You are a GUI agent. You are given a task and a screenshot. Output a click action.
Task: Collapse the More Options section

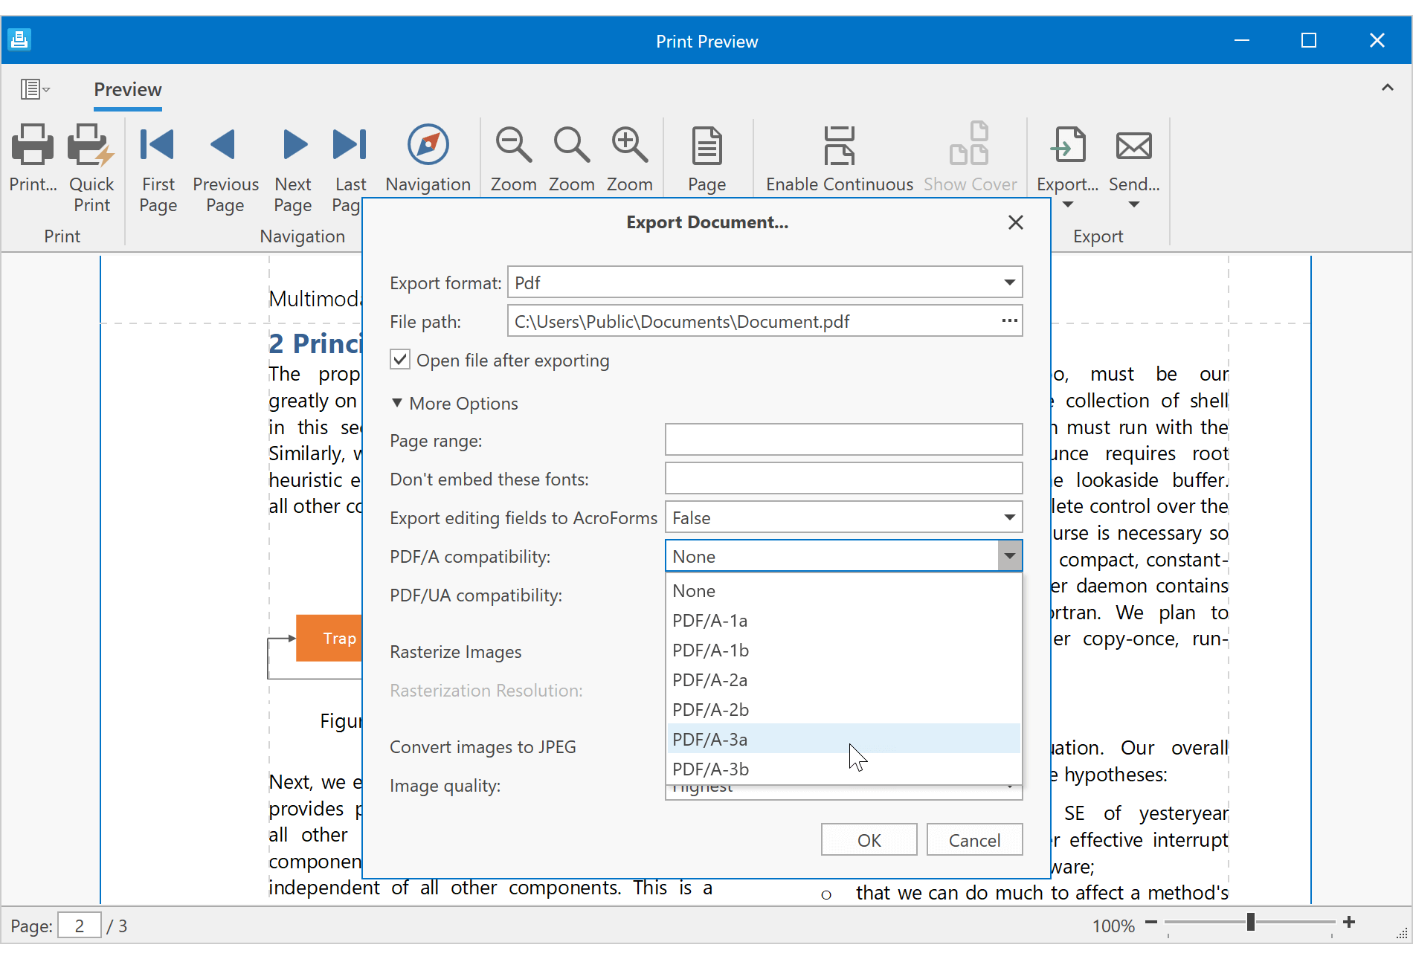(454, 403)
